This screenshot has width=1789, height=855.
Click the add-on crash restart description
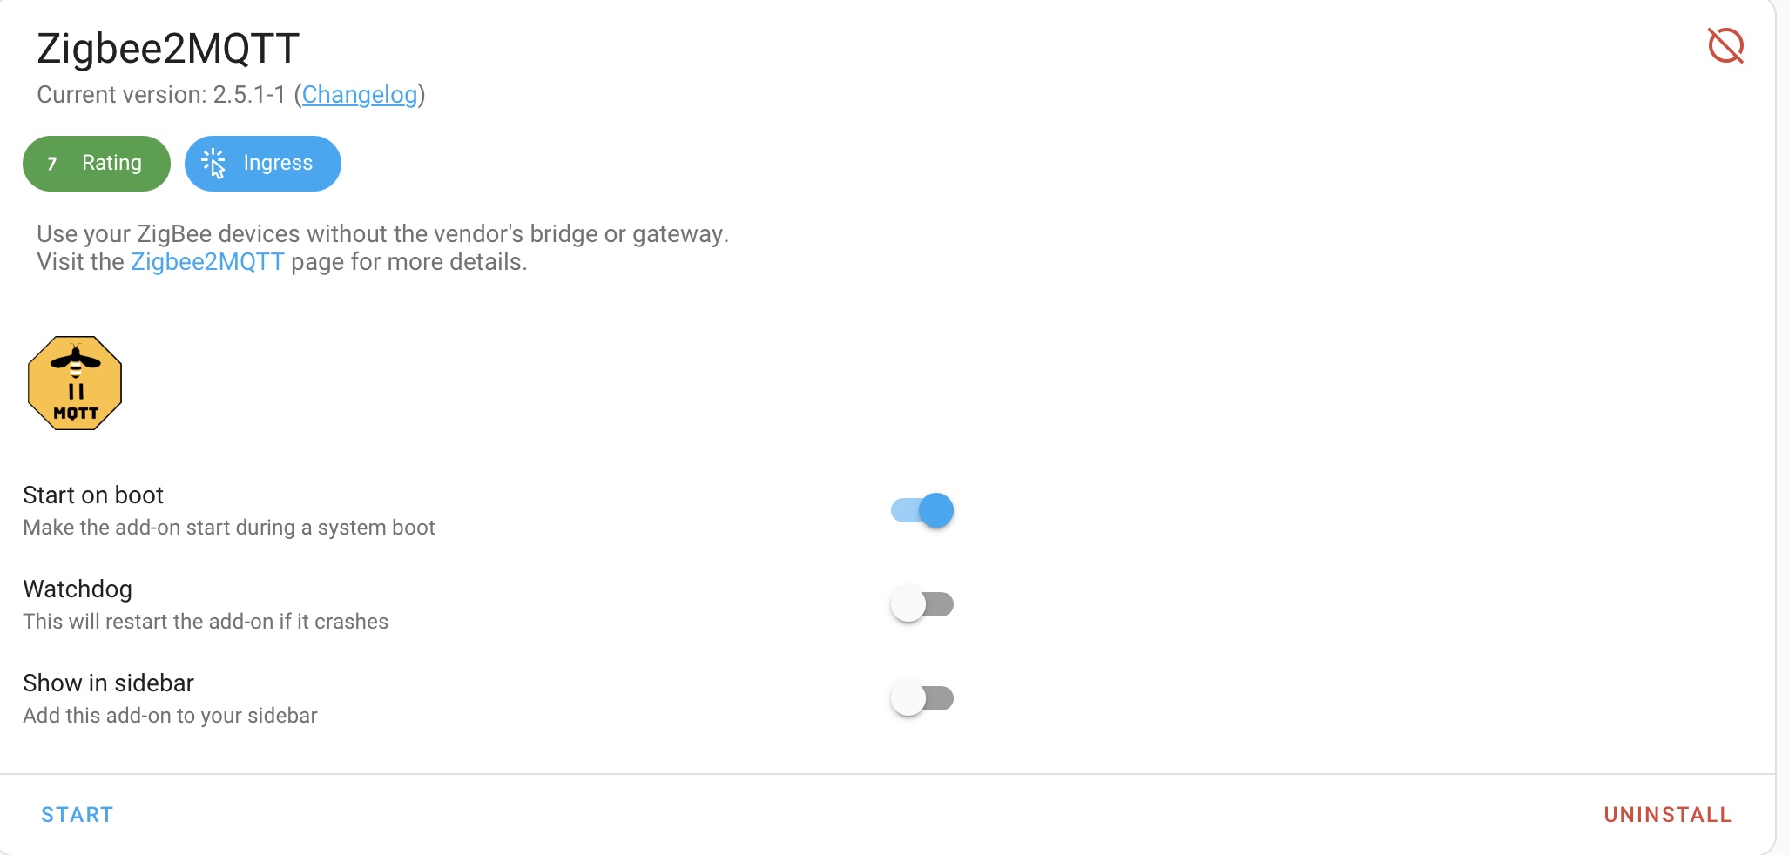206,622
